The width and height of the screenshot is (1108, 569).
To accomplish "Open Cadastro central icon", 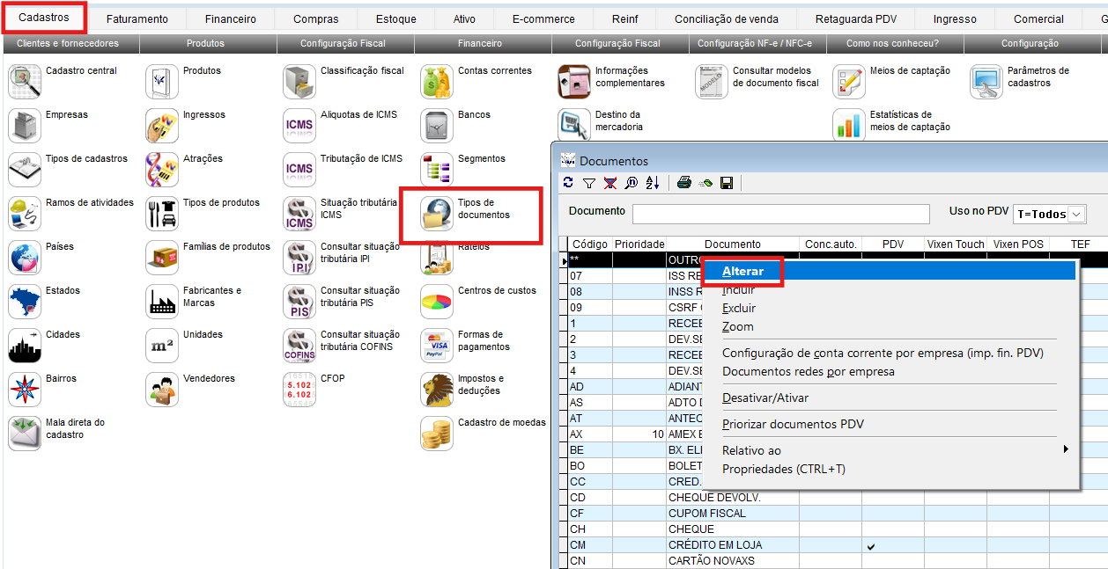I will tap(25, 82).
